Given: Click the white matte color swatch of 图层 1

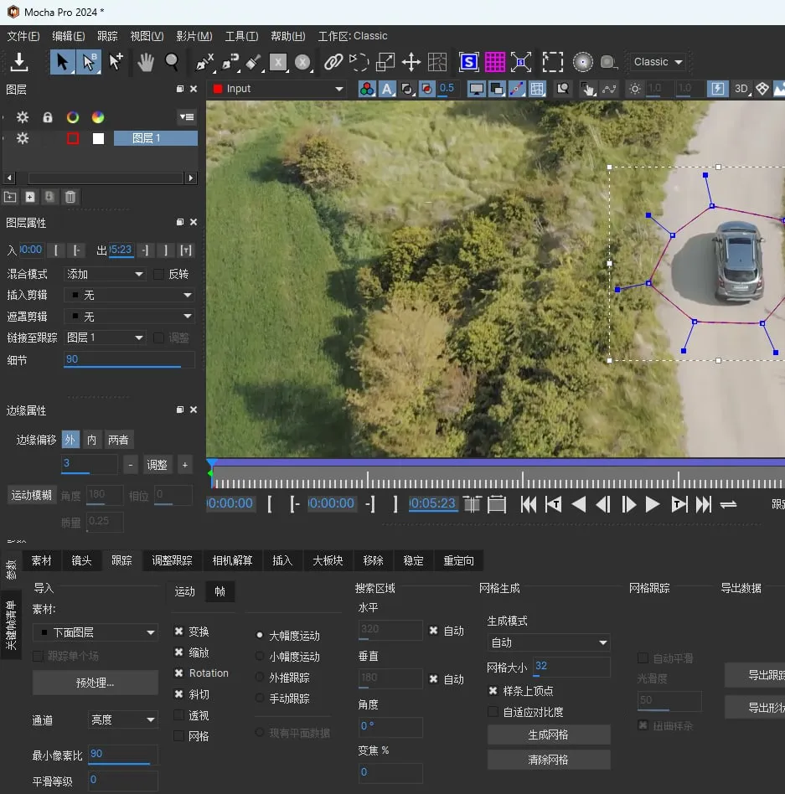Looking at the screenshot, I should pos(98,138).
